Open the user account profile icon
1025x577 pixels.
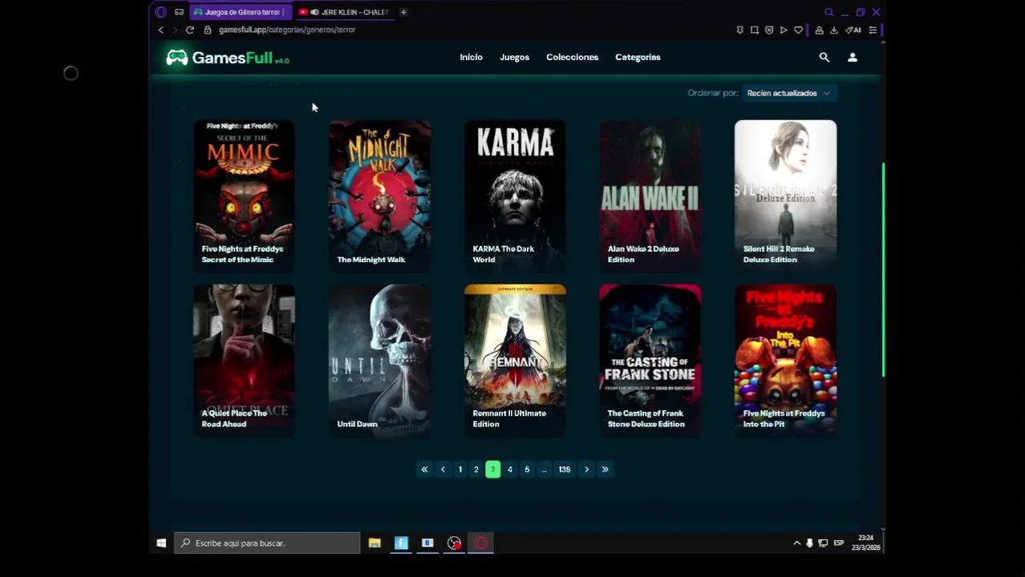coord(853,58)
